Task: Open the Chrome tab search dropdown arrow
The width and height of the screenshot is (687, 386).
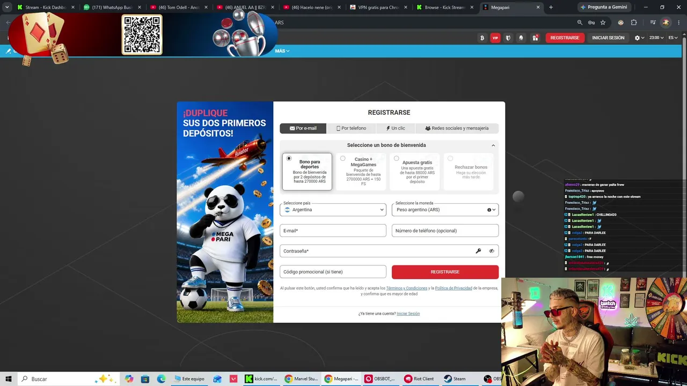Action: click(x=7, y=7)
